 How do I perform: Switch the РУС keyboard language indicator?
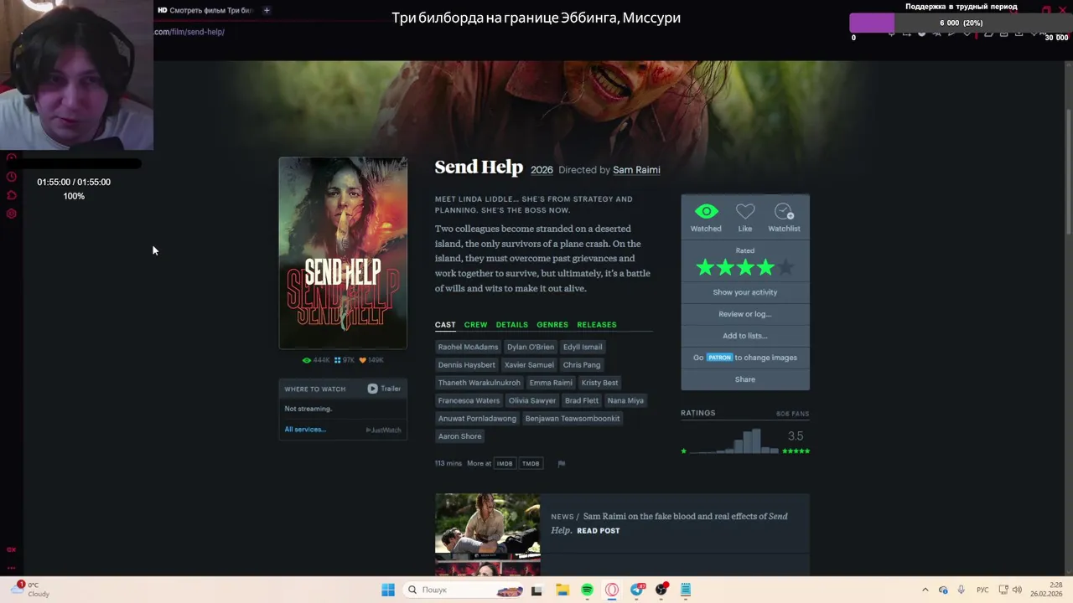point(982,590)
